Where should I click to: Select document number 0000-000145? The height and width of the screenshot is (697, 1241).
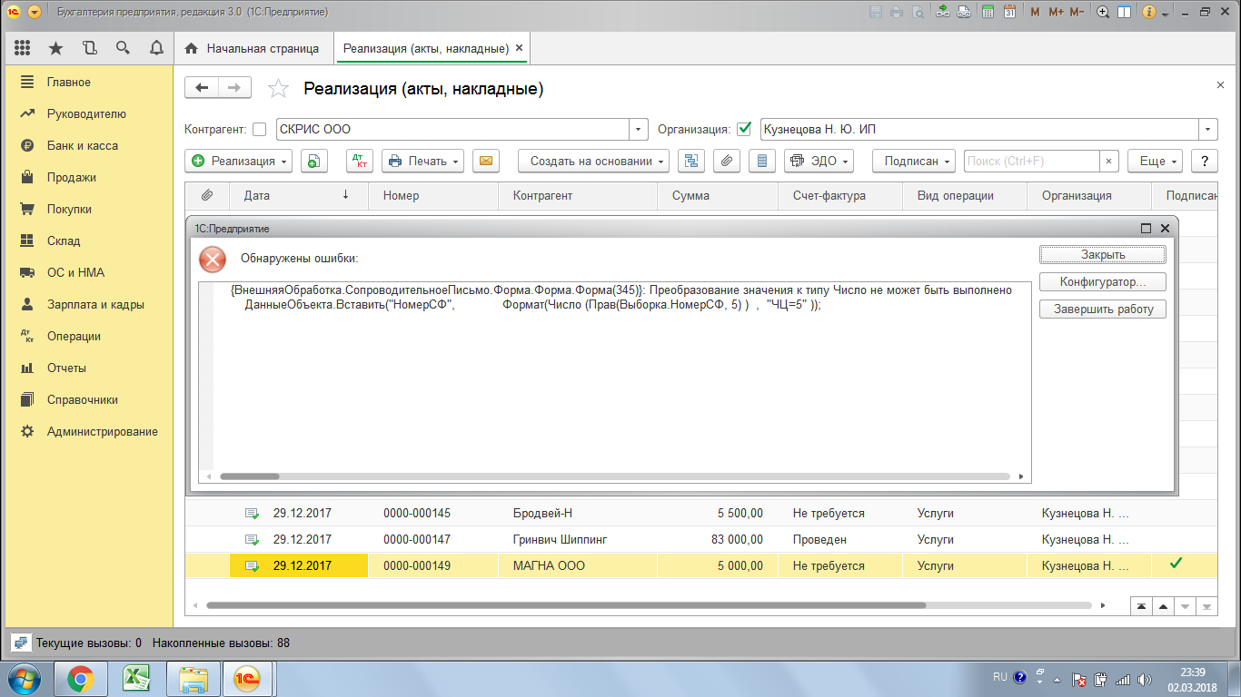(x=417, y=513)
